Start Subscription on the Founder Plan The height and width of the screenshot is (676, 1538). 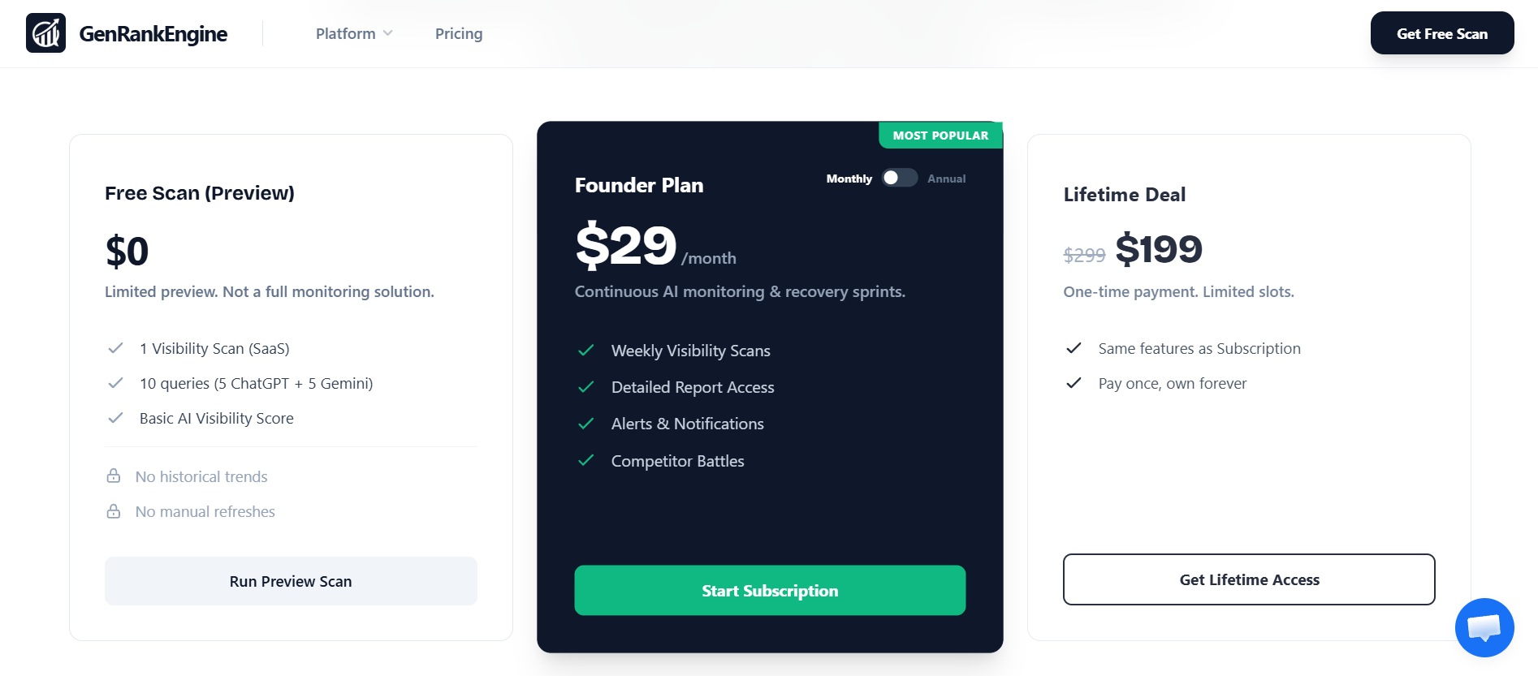[770, 590]
